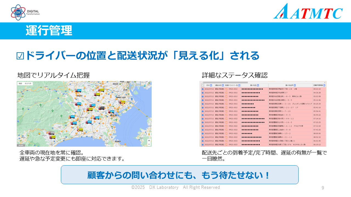Zoom in the map with plus button
The width and height of the screenshot is (351, 197).
pyautogui.click(x=149, y=140)
